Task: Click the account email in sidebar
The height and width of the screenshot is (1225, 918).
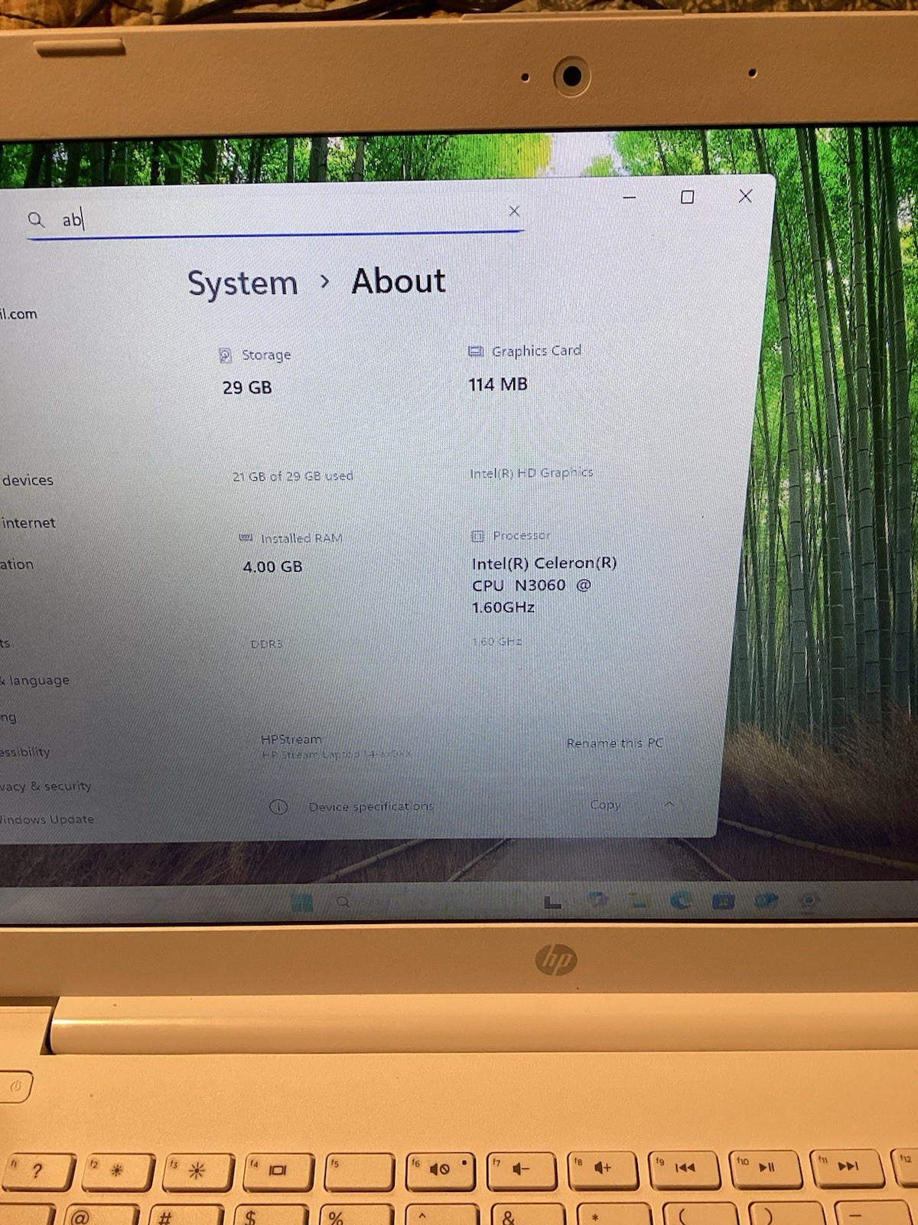Action: point(18,314)
